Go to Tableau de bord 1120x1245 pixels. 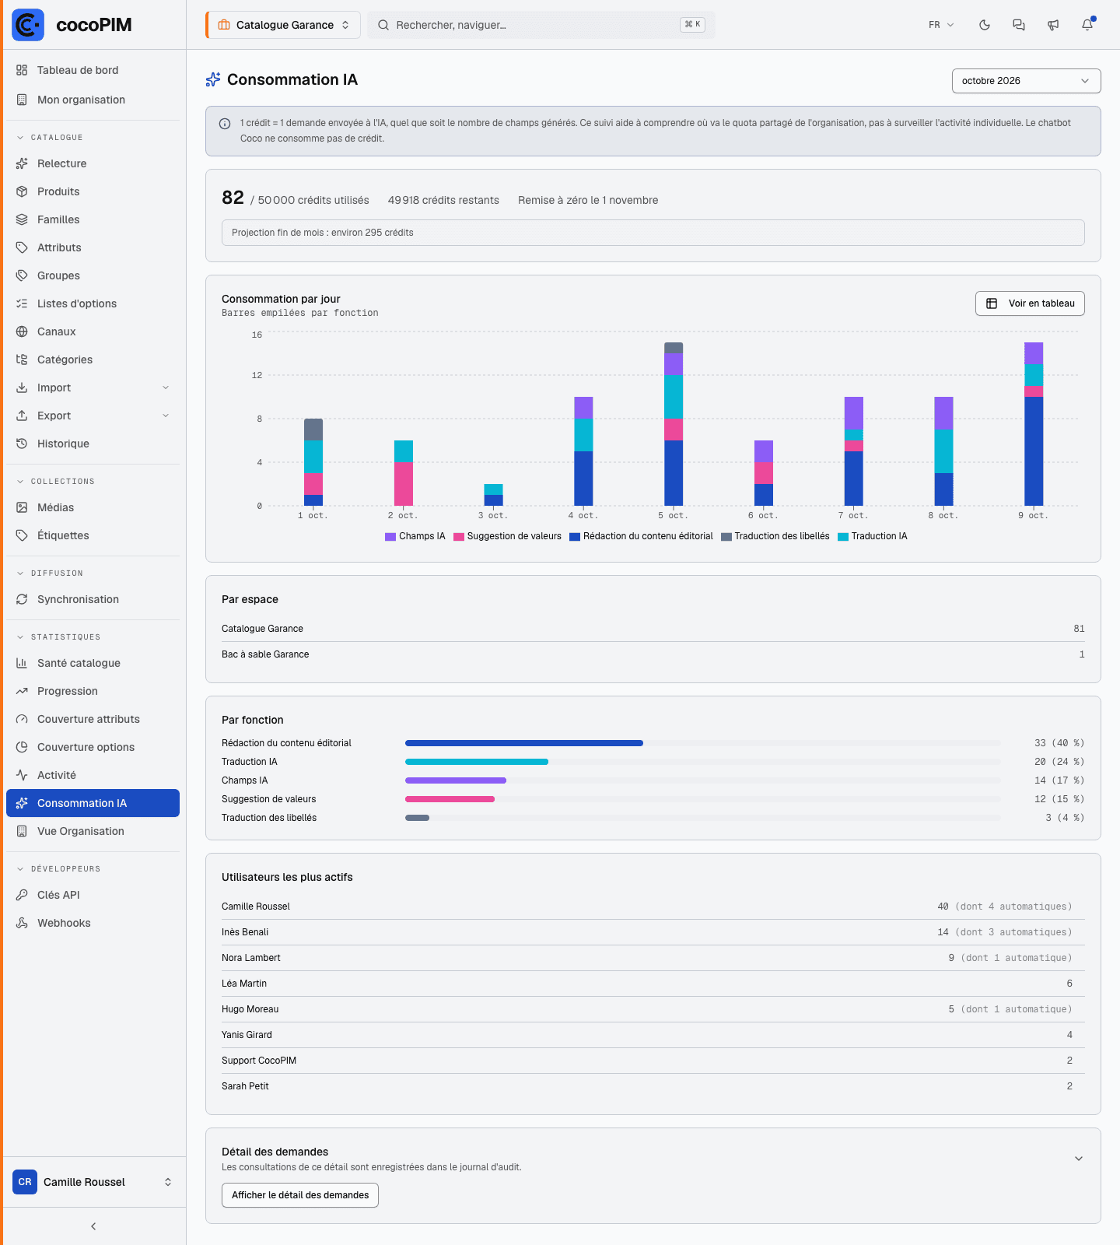click(93, 70)
